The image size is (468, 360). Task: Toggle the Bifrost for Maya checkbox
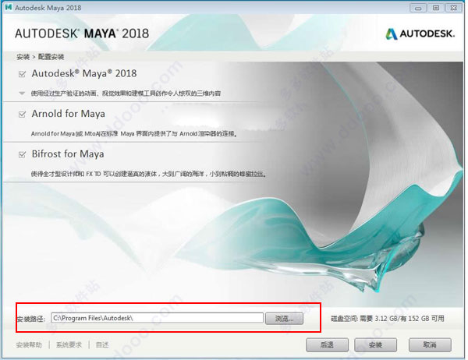click(22, 154)
